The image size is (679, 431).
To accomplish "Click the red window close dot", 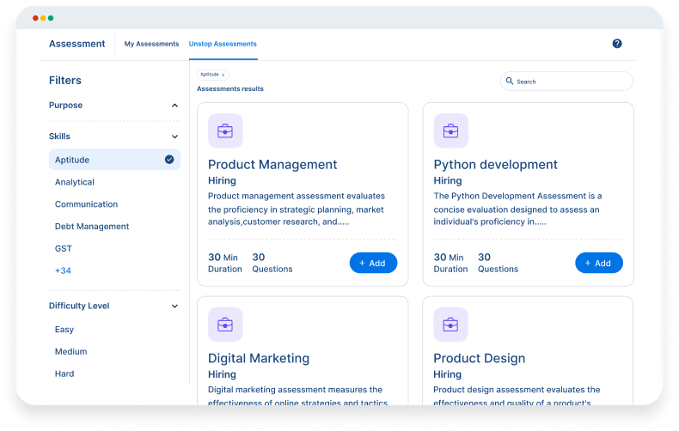I will pyautogui.click(x=35, y=18).
